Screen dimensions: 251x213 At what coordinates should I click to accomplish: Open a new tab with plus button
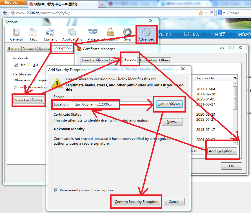coord(102,4)
